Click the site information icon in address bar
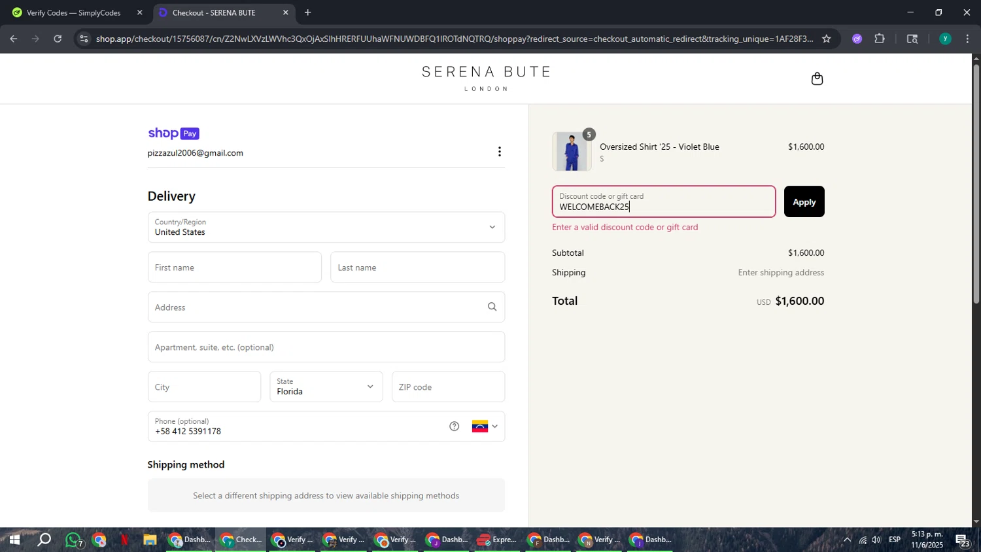 [83, 39]
